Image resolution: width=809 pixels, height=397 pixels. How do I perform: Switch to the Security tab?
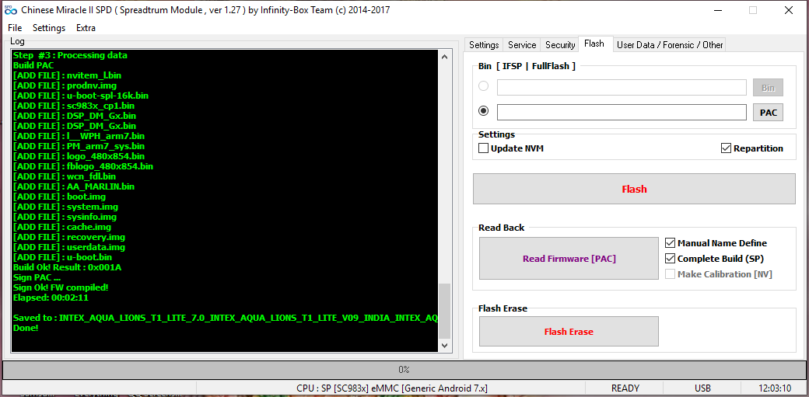[x=560, y=45]
